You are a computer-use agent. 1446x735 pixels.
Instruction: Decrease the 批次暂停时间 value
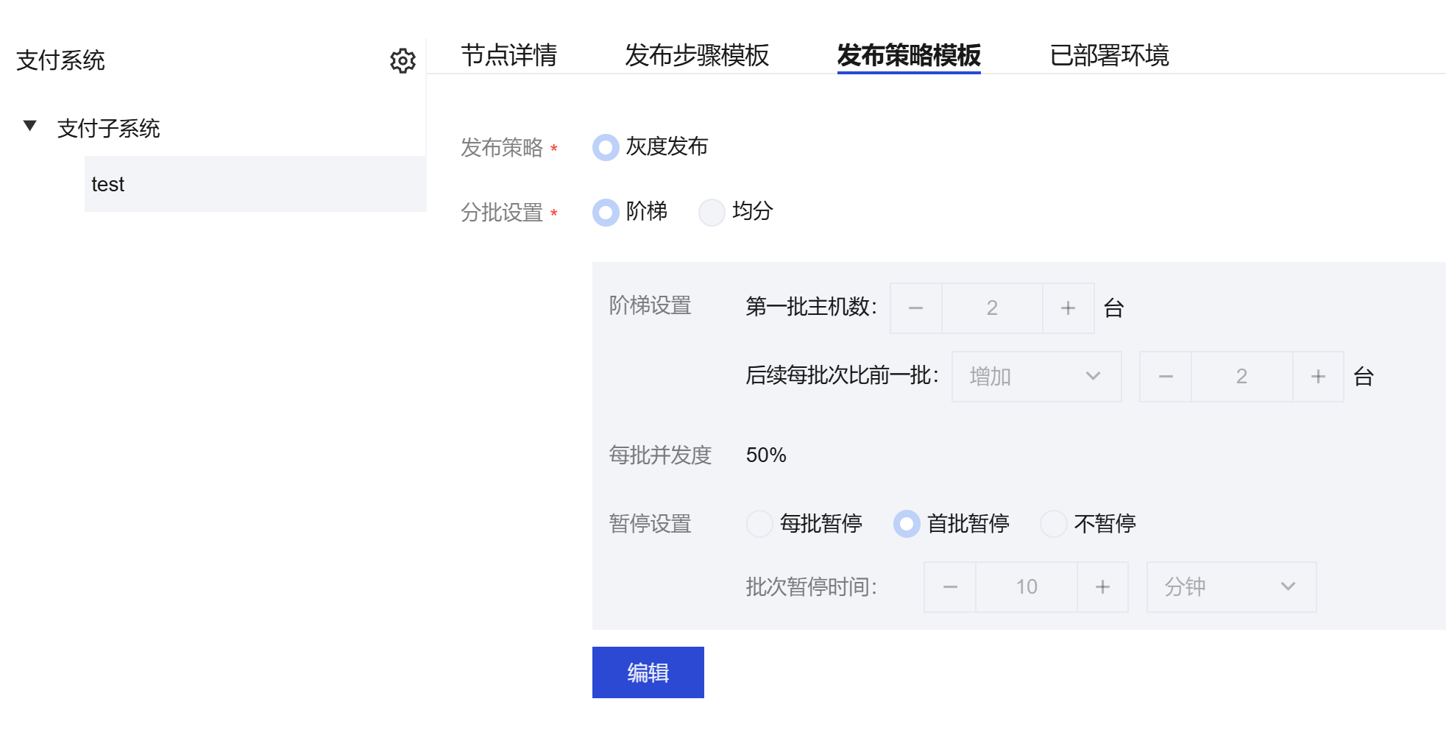pyautogui.click(x=950, y=587)
